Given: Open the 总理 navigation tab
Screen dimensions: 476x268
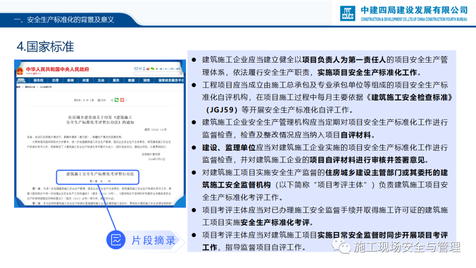Looking at the screenshot, I should [55, 80].
